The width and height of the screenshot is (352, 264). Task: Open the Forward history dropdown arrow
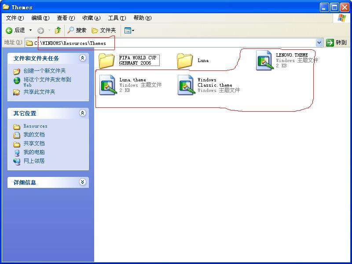coord(49,30)
